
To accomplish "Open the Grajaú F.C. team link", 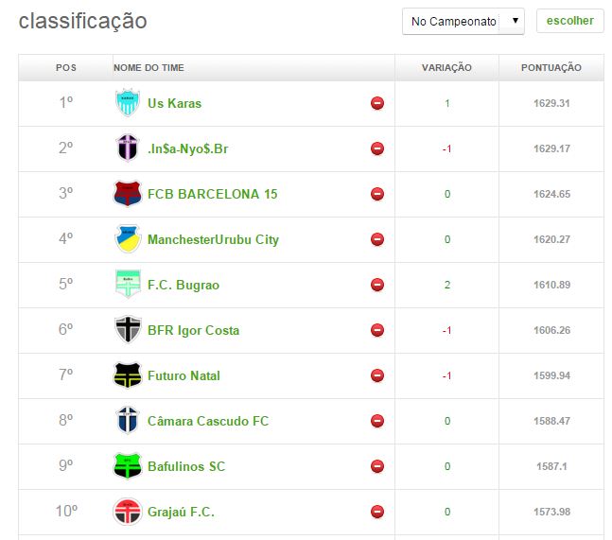I will click(x=181, y=512).
